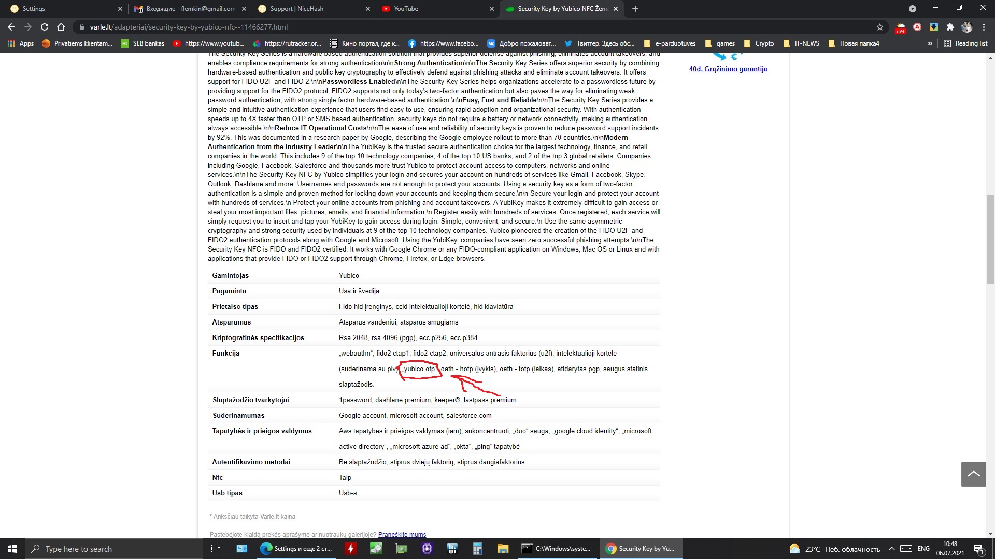The image size is (995, 559).
Task: View site security lock information
Action: click(81, 27)
